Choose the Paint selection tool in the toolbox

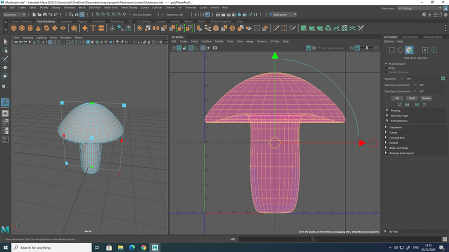5,59
